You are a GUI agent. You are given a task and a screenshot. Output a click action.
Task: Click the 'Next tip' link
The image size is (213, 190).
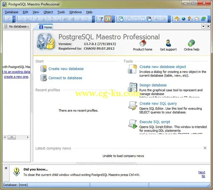[x=202, y=174]
